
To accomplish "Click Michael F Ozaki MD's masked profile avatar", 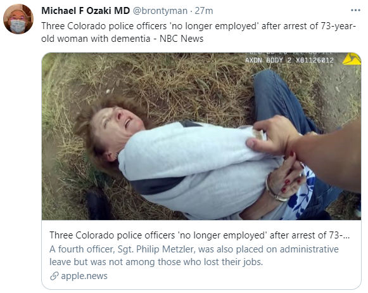I will point(18,19).
